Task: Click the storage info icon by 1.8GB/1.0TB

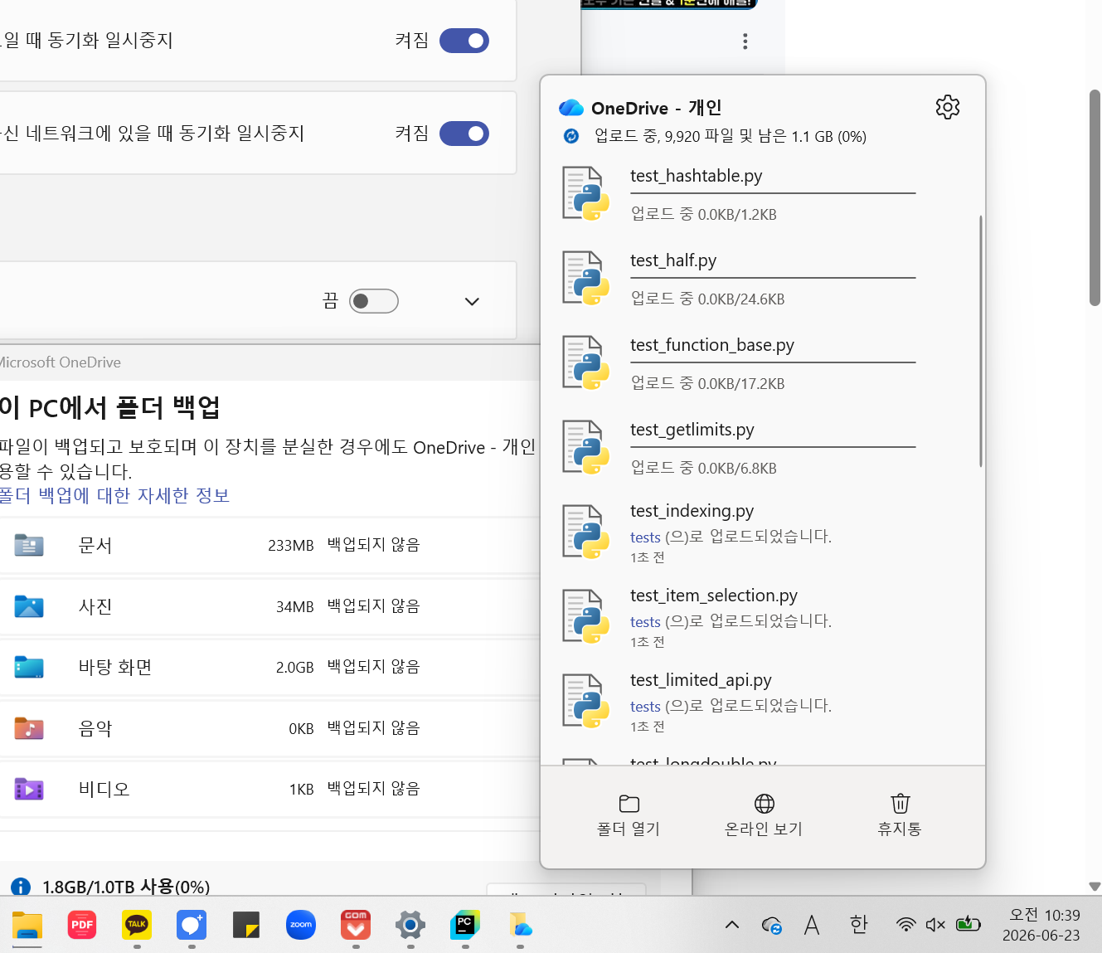Action: pos(21,887)
